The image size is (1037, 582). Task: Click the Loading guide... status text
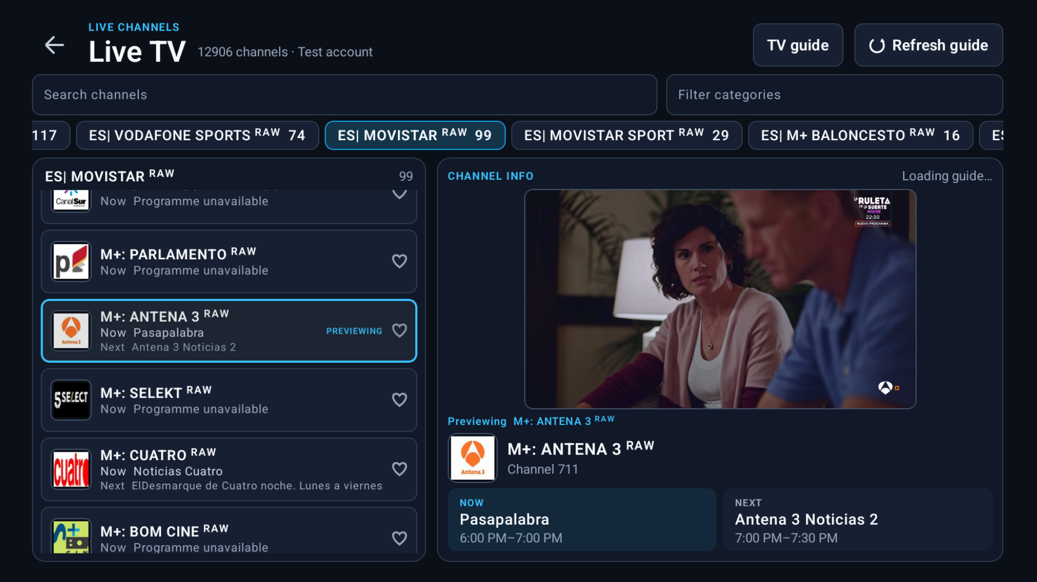coord(947,176)
